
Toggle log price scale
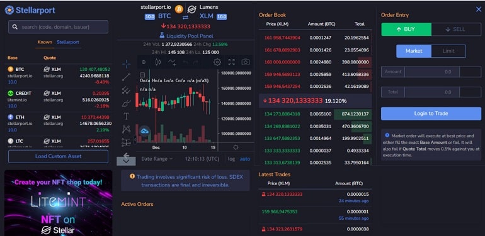pos(231,159)
